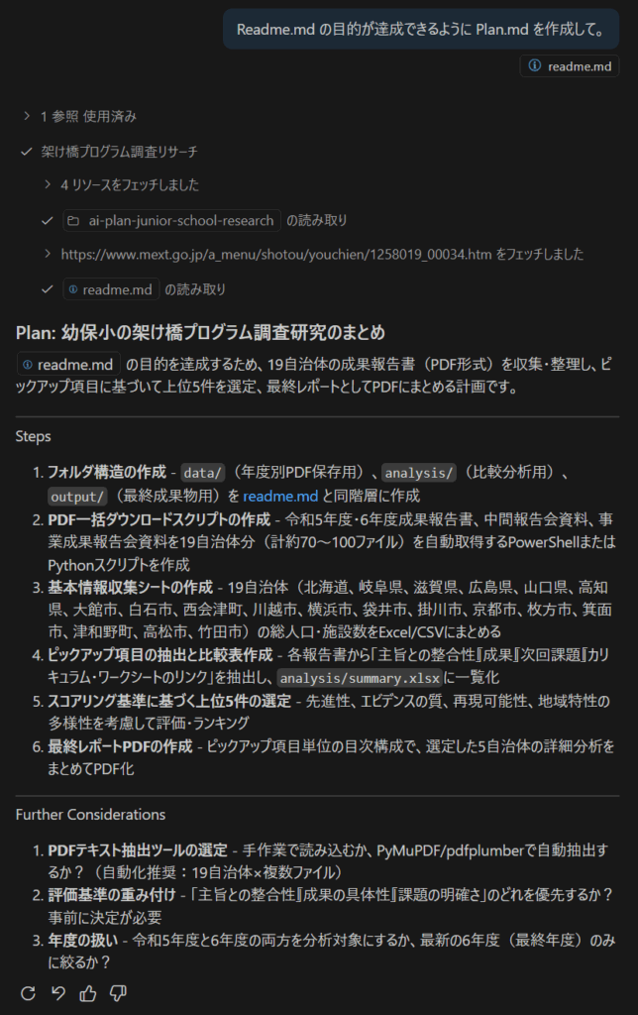Click the data/ code label in Steps

pos(202,473)
